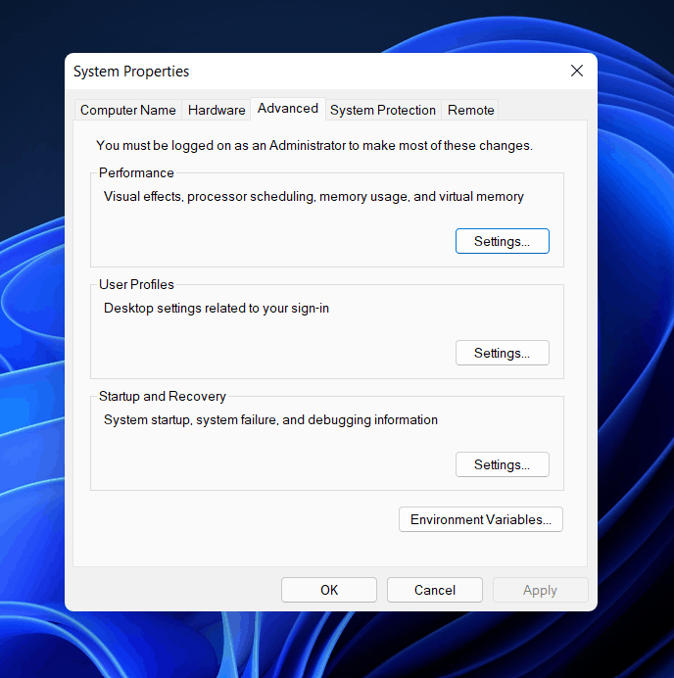Click the User Profiles group label

point(136,284)
